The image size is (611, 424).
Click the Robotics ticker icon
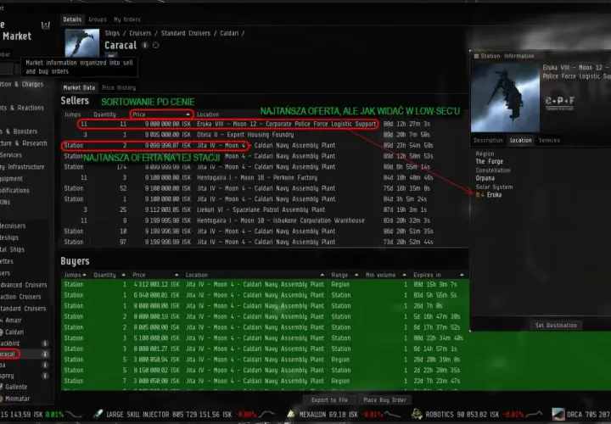click(417, 414)
